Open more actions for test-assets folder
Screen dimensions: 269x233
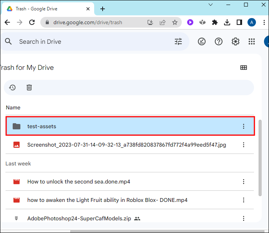coord(243,126)
